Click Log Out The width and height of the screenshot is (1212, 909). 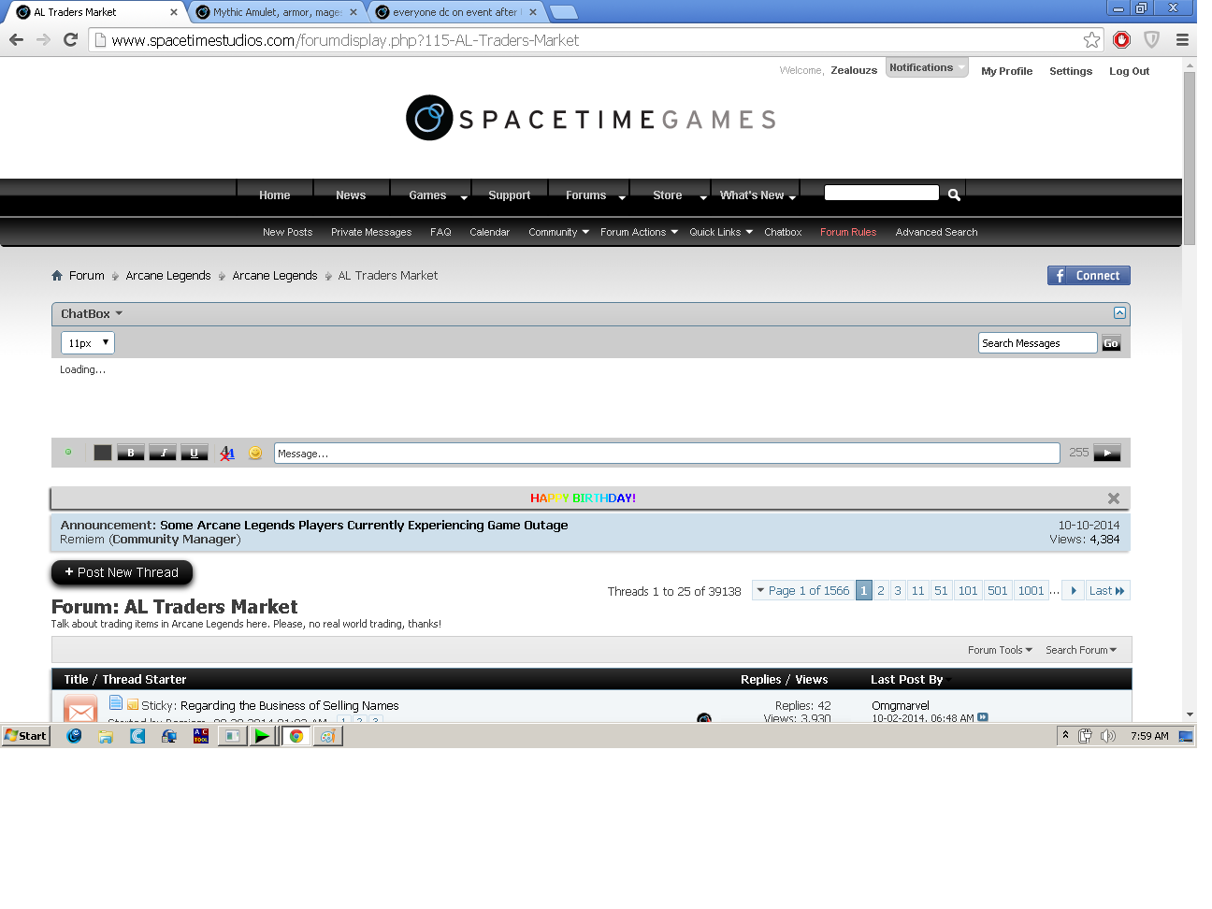(1129, 71)
